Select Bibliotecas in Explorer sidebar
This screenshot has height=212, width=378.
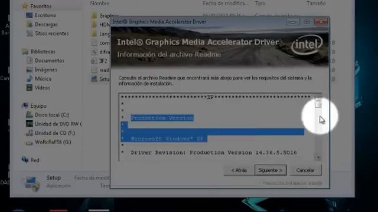point(43,51)
